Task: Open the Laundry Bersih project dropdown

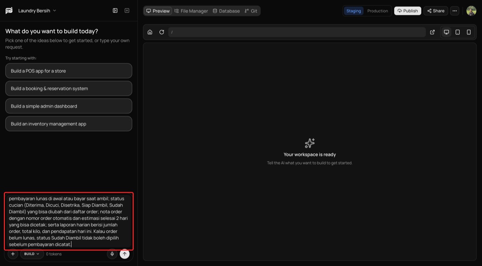Action: point(37,10)
